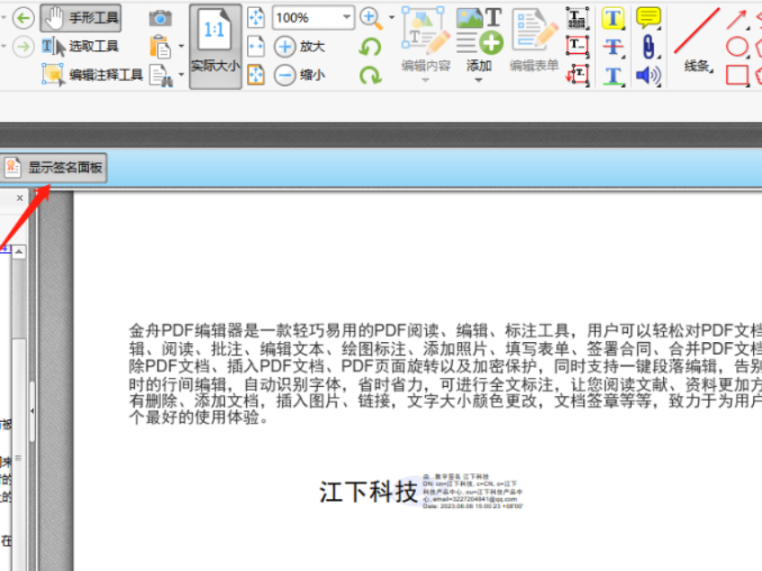Click the 江下科技 digital signature stamp

click(x=421, y=491)
